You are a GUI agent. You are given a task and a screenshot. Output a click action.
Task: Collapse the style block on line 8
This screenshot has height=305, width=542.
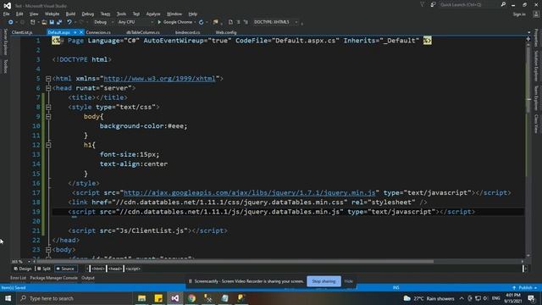point(48,108)
